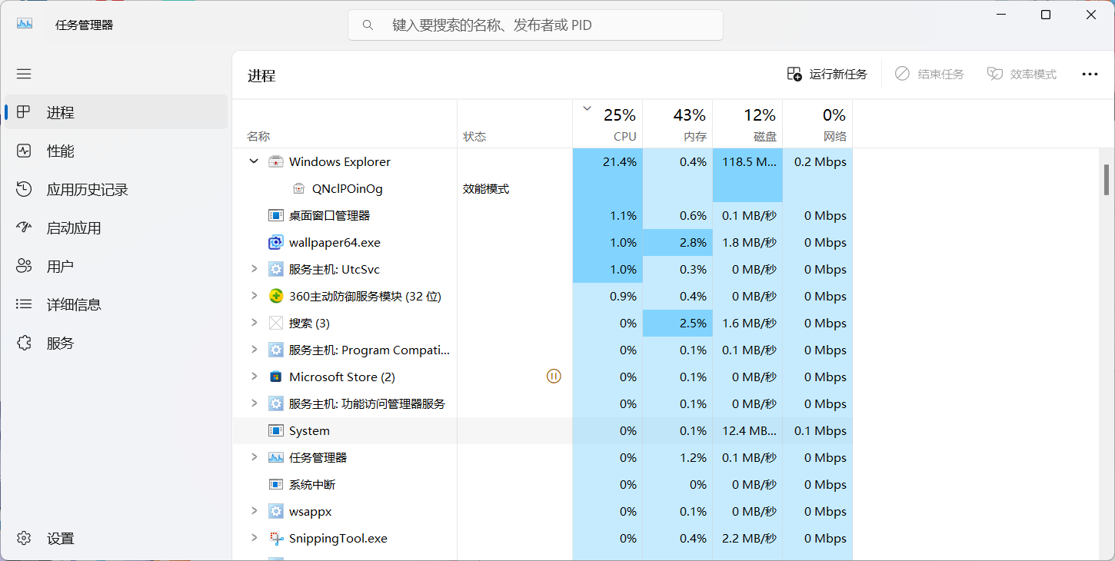This screenshot has width=1115, height=561.
Task: Expand the wsappx process entry
Action: tap(254, 511)
